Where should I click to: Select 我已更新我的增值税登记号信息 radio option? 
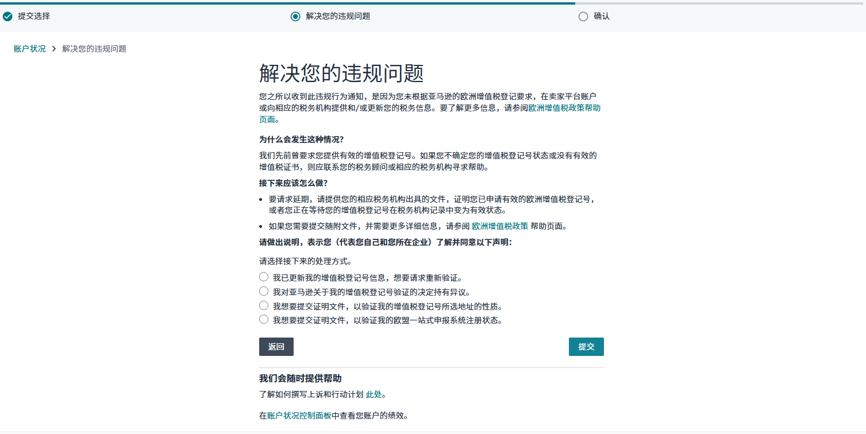264,277
